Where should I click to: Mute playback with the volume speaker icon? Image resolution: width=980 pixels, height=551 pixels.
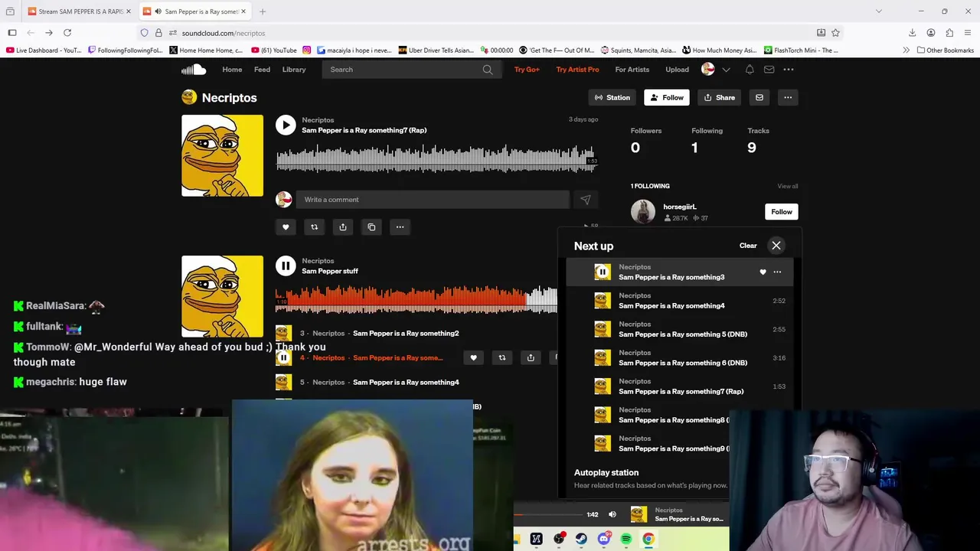pos(612,514)
